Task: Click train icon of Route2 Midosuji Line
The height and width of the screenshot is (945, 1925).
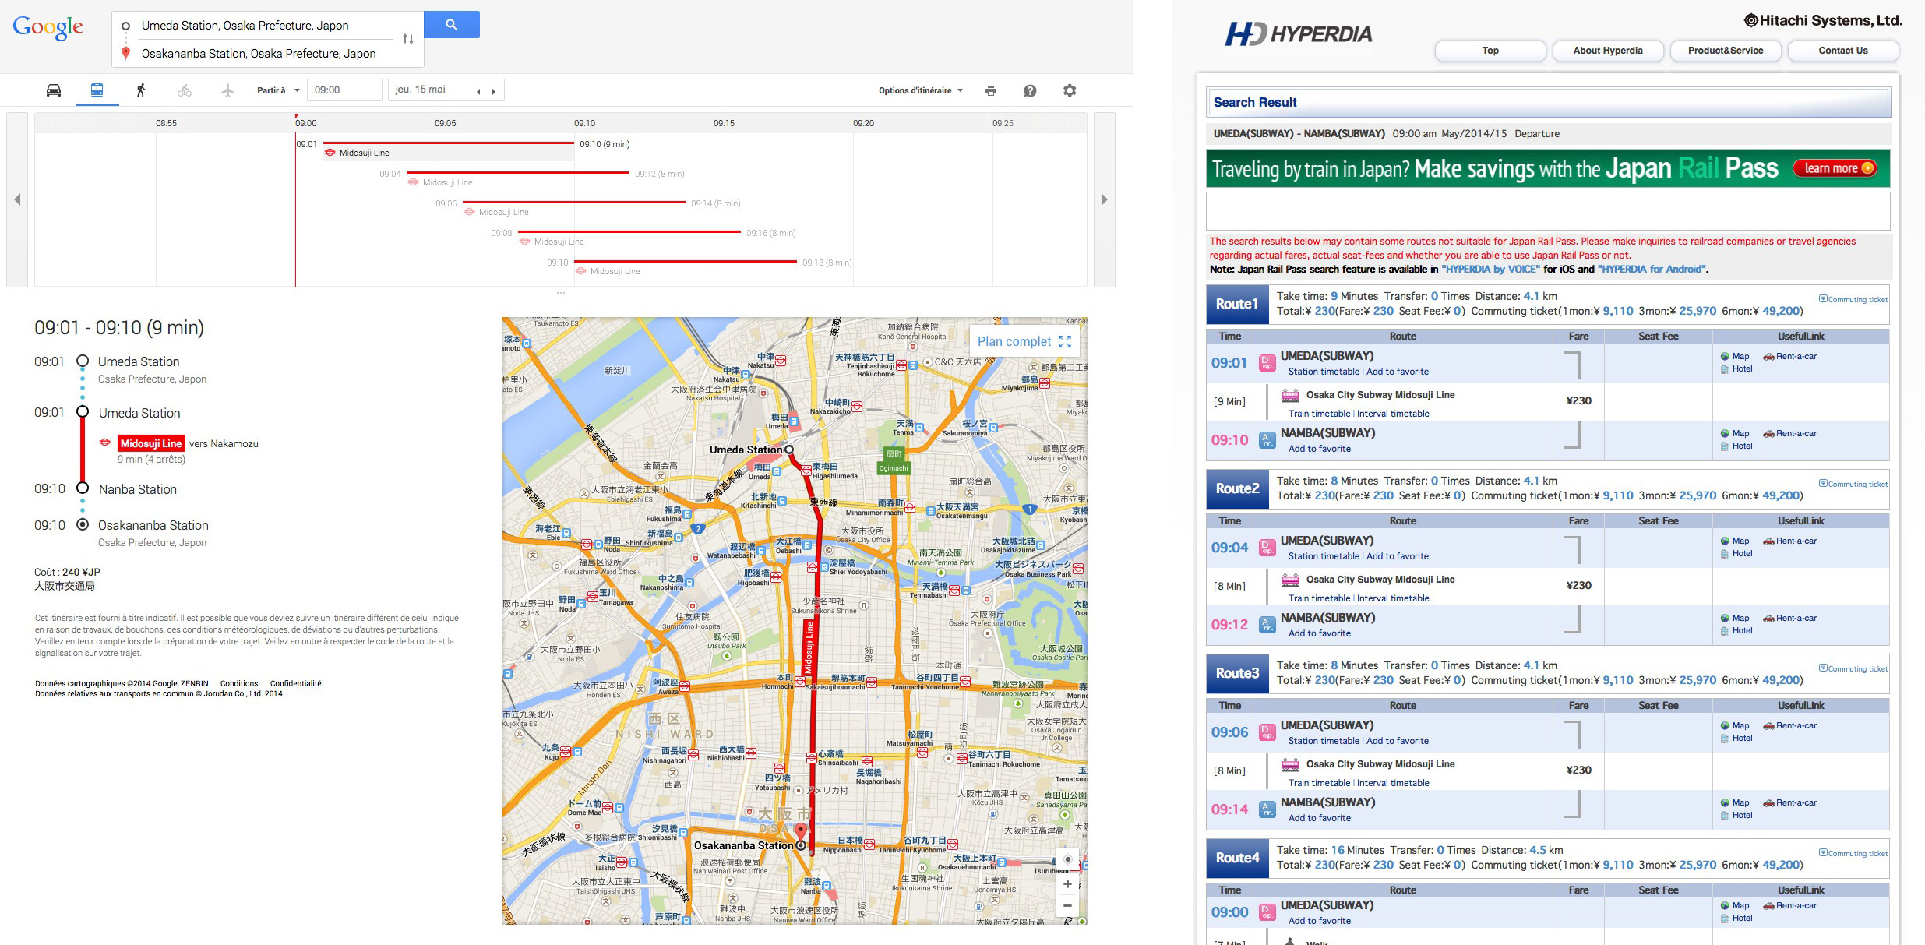Action: [x=1291, y=580]
